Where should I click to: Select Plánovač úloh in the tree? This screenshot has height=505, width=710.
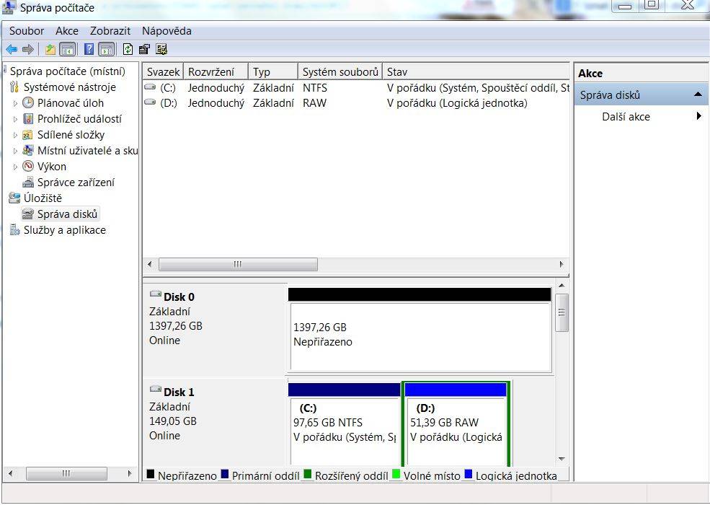pyautogui.click(x=70, y=103)
